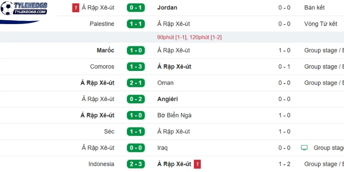Click the green TV broadcast icon in the Iraq row
Screen dimensions: 344x172
(304, 148)
